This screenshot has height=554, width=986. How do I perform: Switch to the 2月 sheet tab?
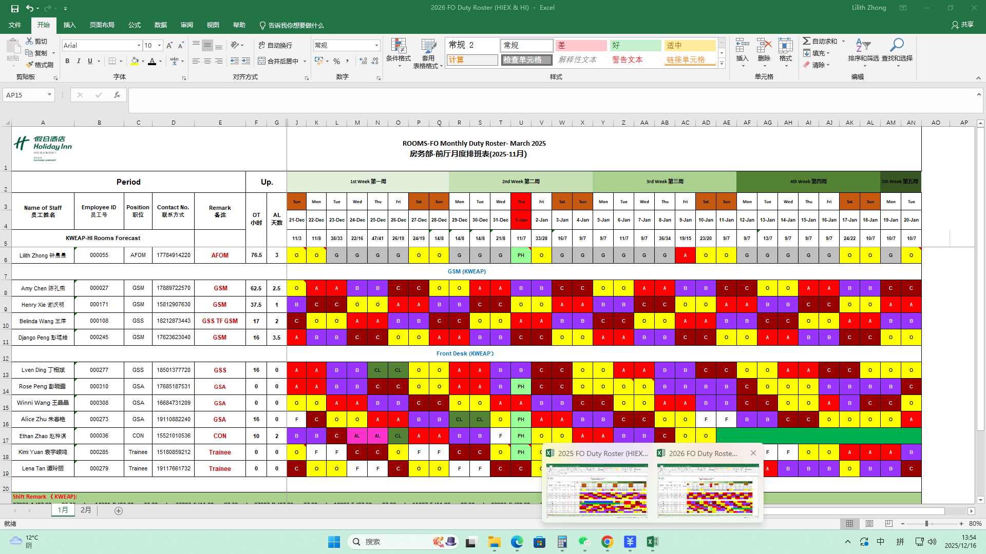coord(86,510)
